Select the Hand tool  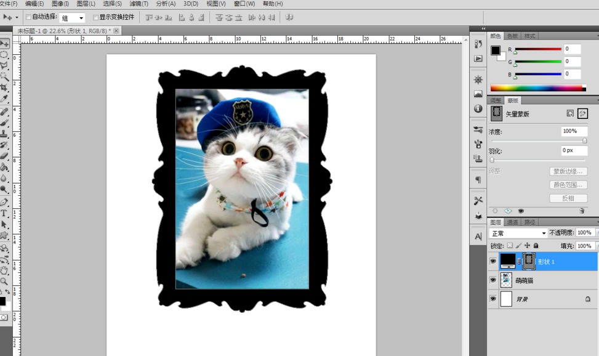pyautogui.click(x=4, y=271)
